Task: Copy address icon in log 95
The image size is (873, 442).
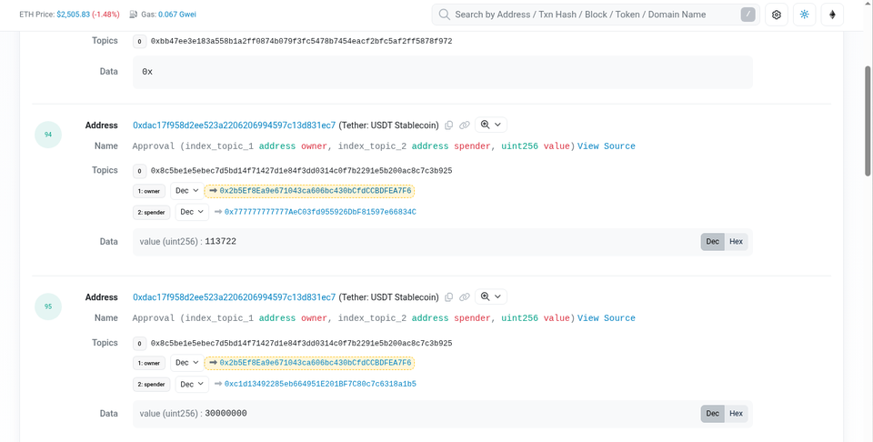Action: [x=448, y=297]
